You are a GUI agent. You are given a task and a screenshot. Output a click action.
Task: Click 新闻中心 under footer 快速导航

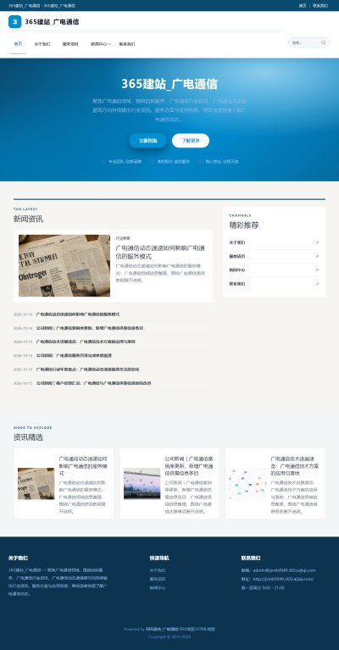tap(158, 588)
